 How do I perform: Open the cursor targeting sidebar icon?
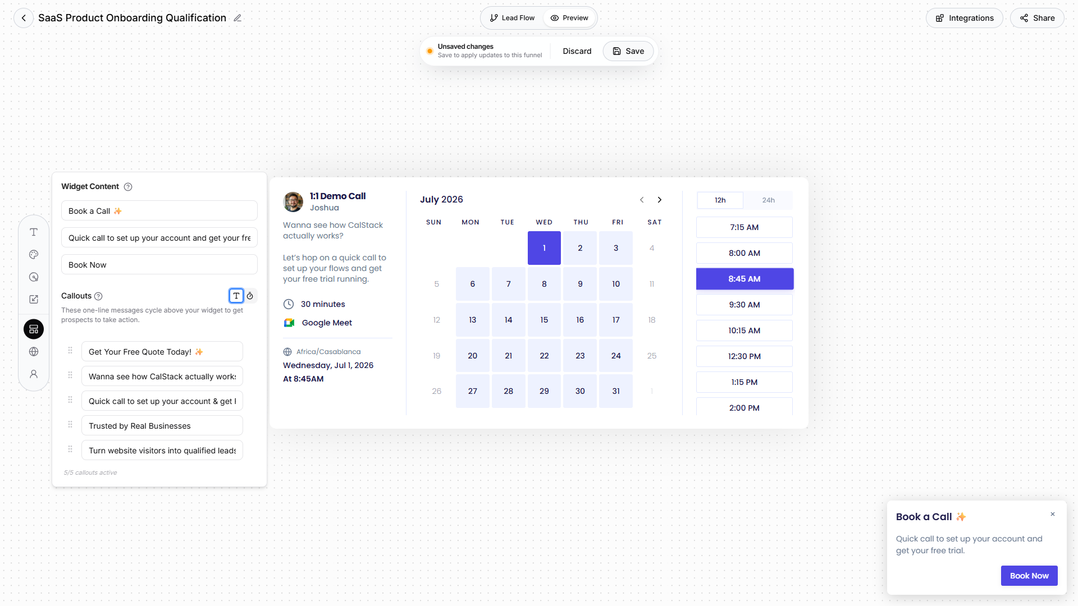click(x=34, y=277)
